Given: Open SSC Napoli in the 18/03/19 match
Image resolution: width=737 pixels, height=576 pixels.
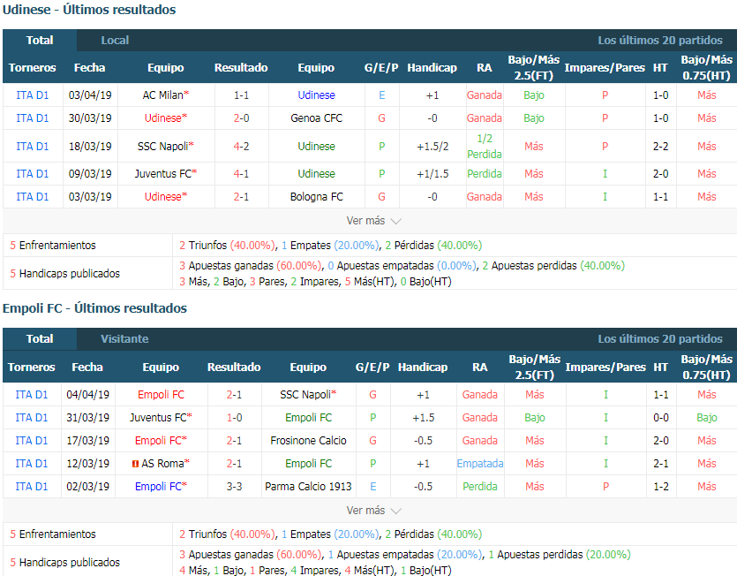Looking at the screenshot, I should click(x=162, y=147).
